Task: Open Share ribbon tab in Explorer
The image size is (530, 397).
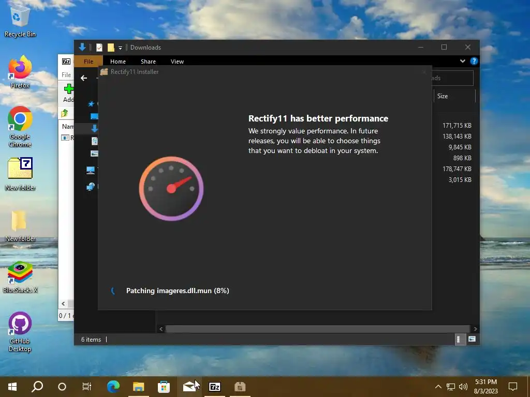Action: pos(148,62)
